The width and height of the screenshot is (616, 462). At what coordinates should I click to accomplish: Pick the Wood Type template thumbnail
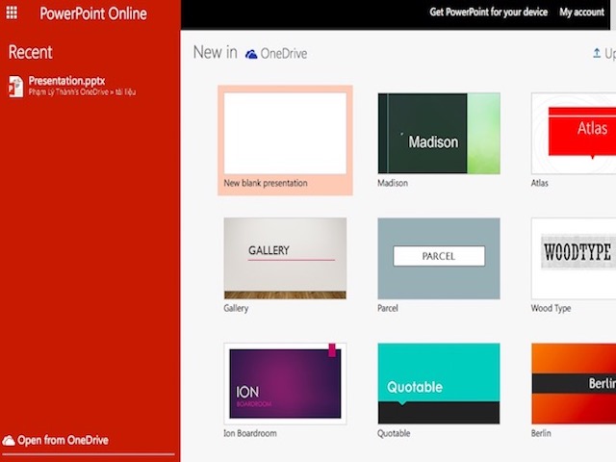point(575,257)
